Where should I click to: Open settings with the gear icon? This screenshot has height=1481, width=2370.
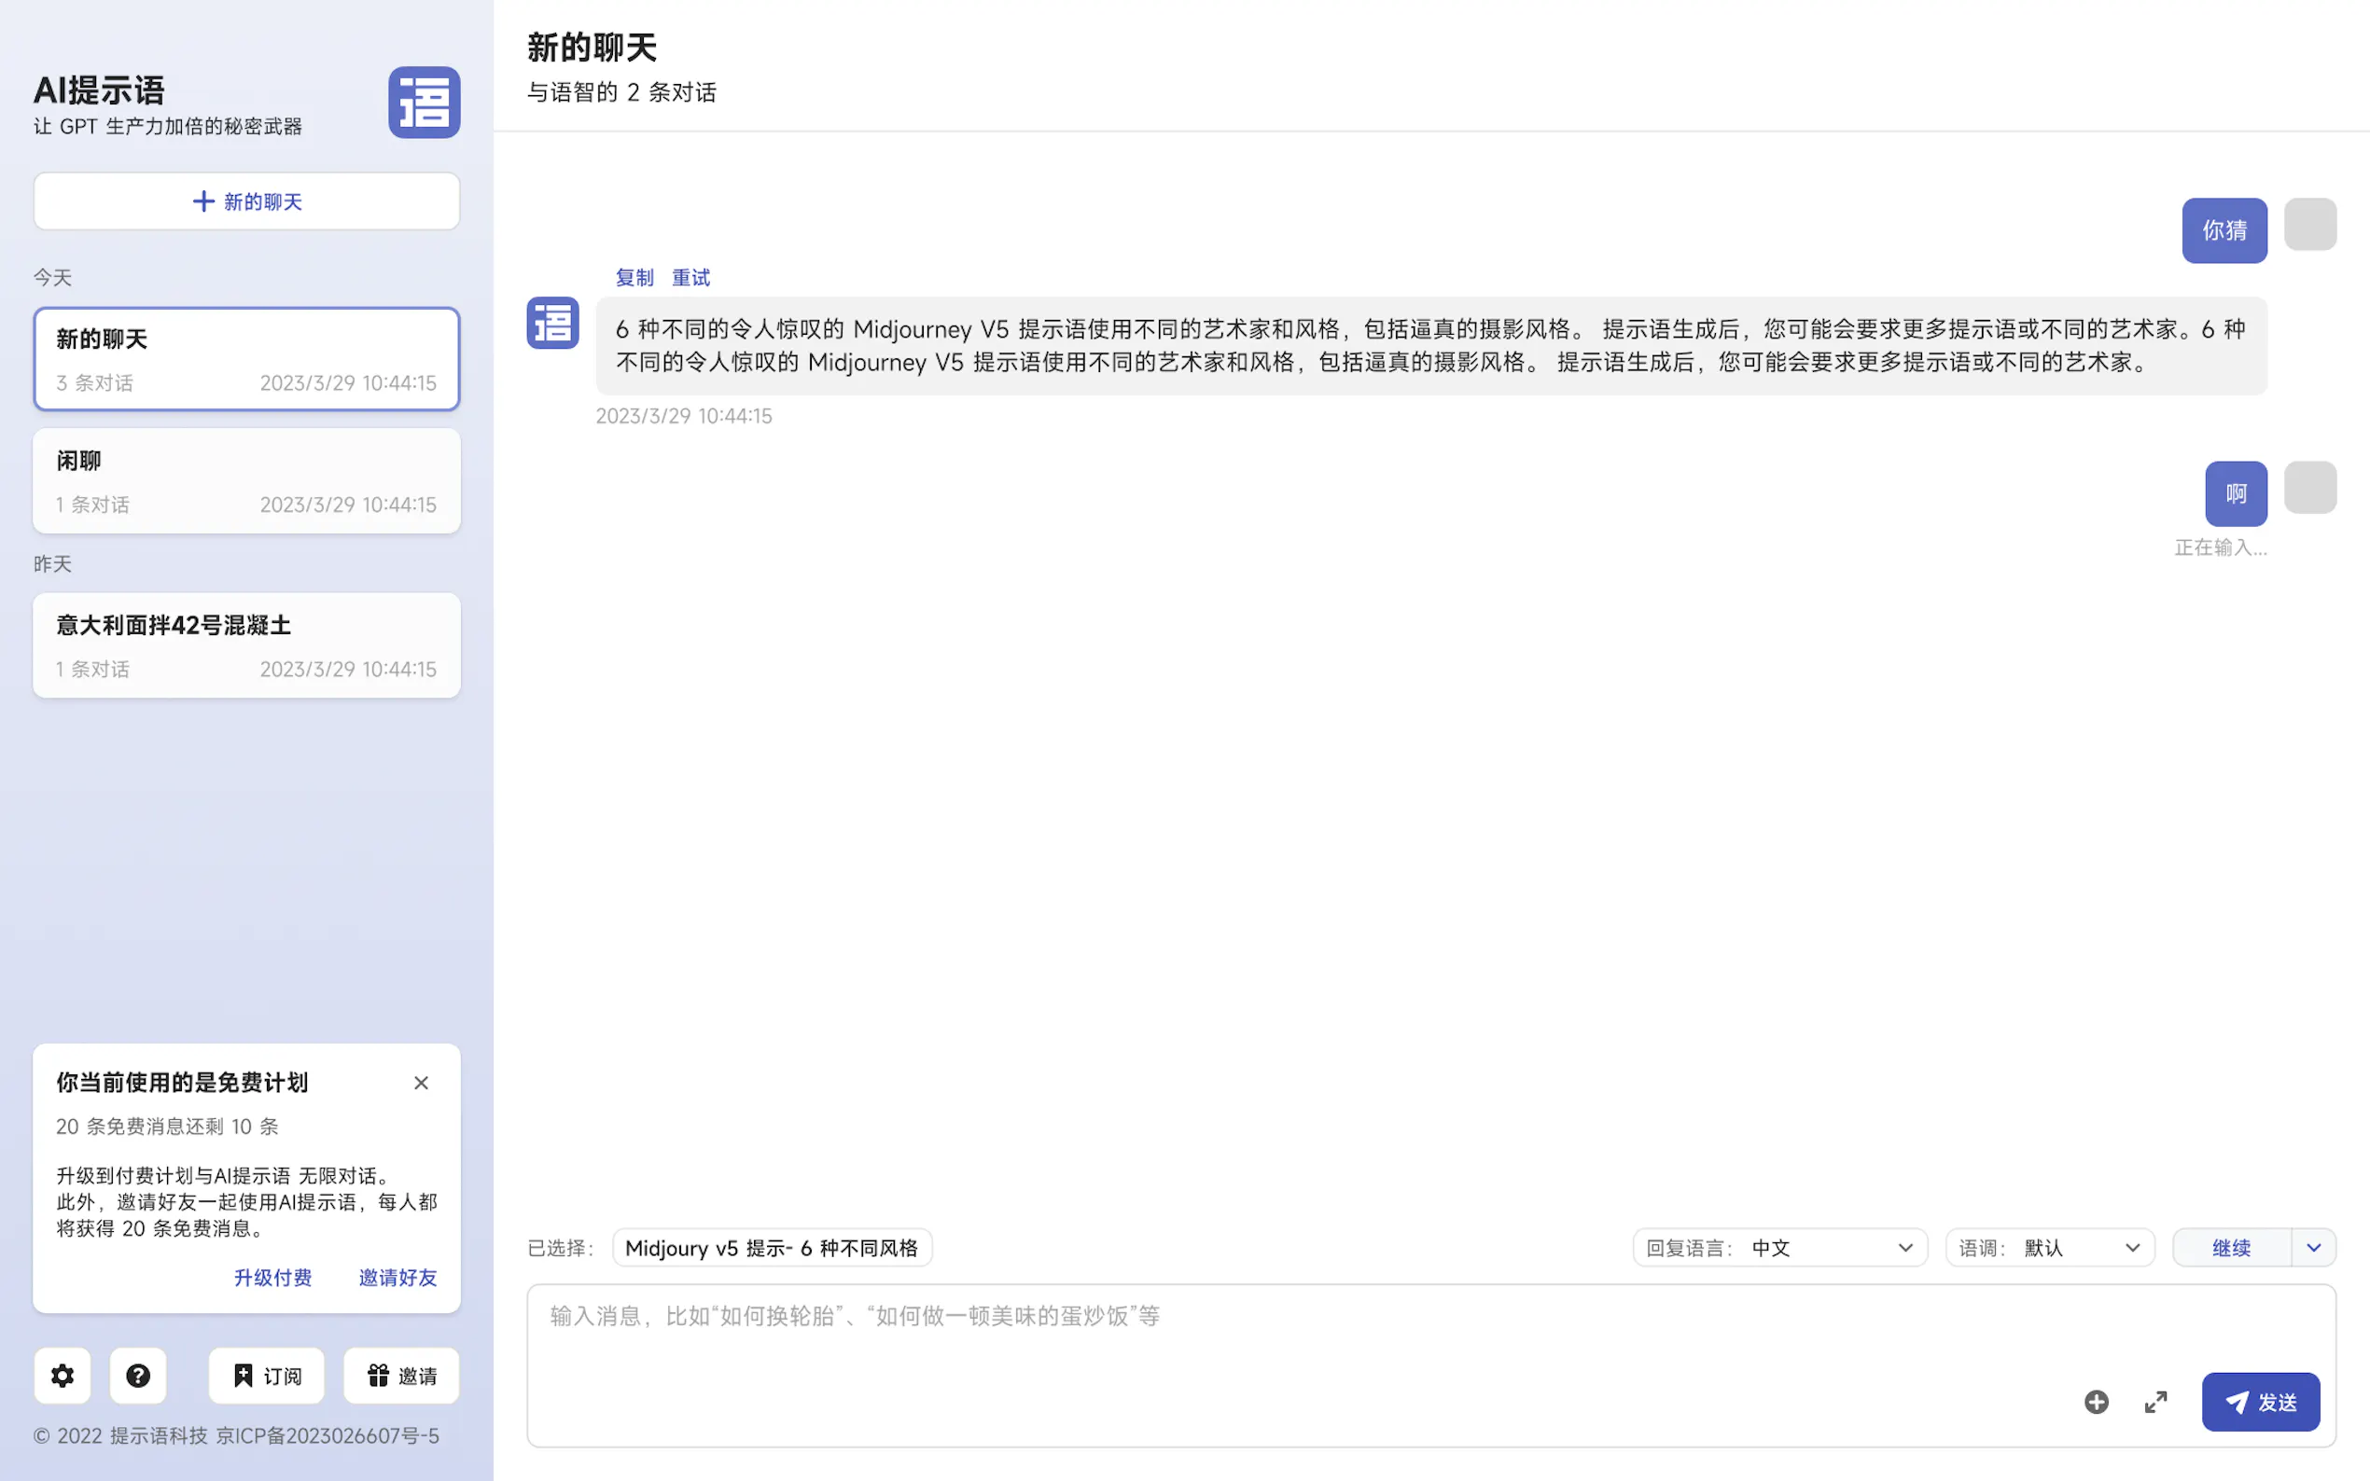click(x=62, y=1376)
